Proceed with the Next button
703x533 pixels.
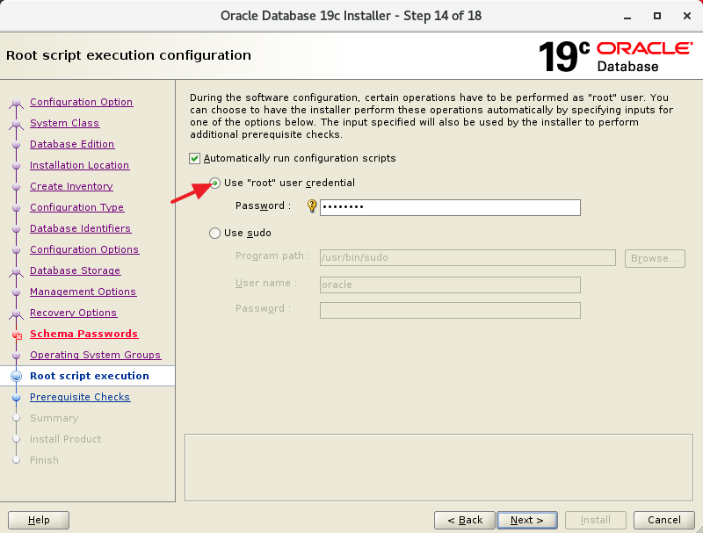click(526, 520)
